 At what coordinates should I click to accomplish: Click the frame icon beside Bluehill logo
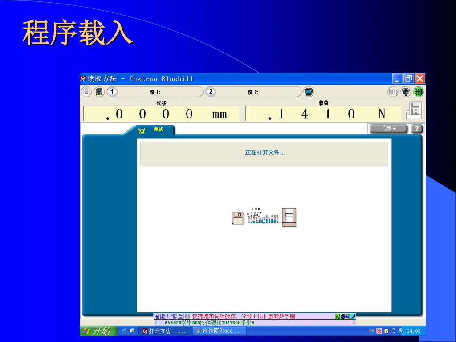[289, 217]
